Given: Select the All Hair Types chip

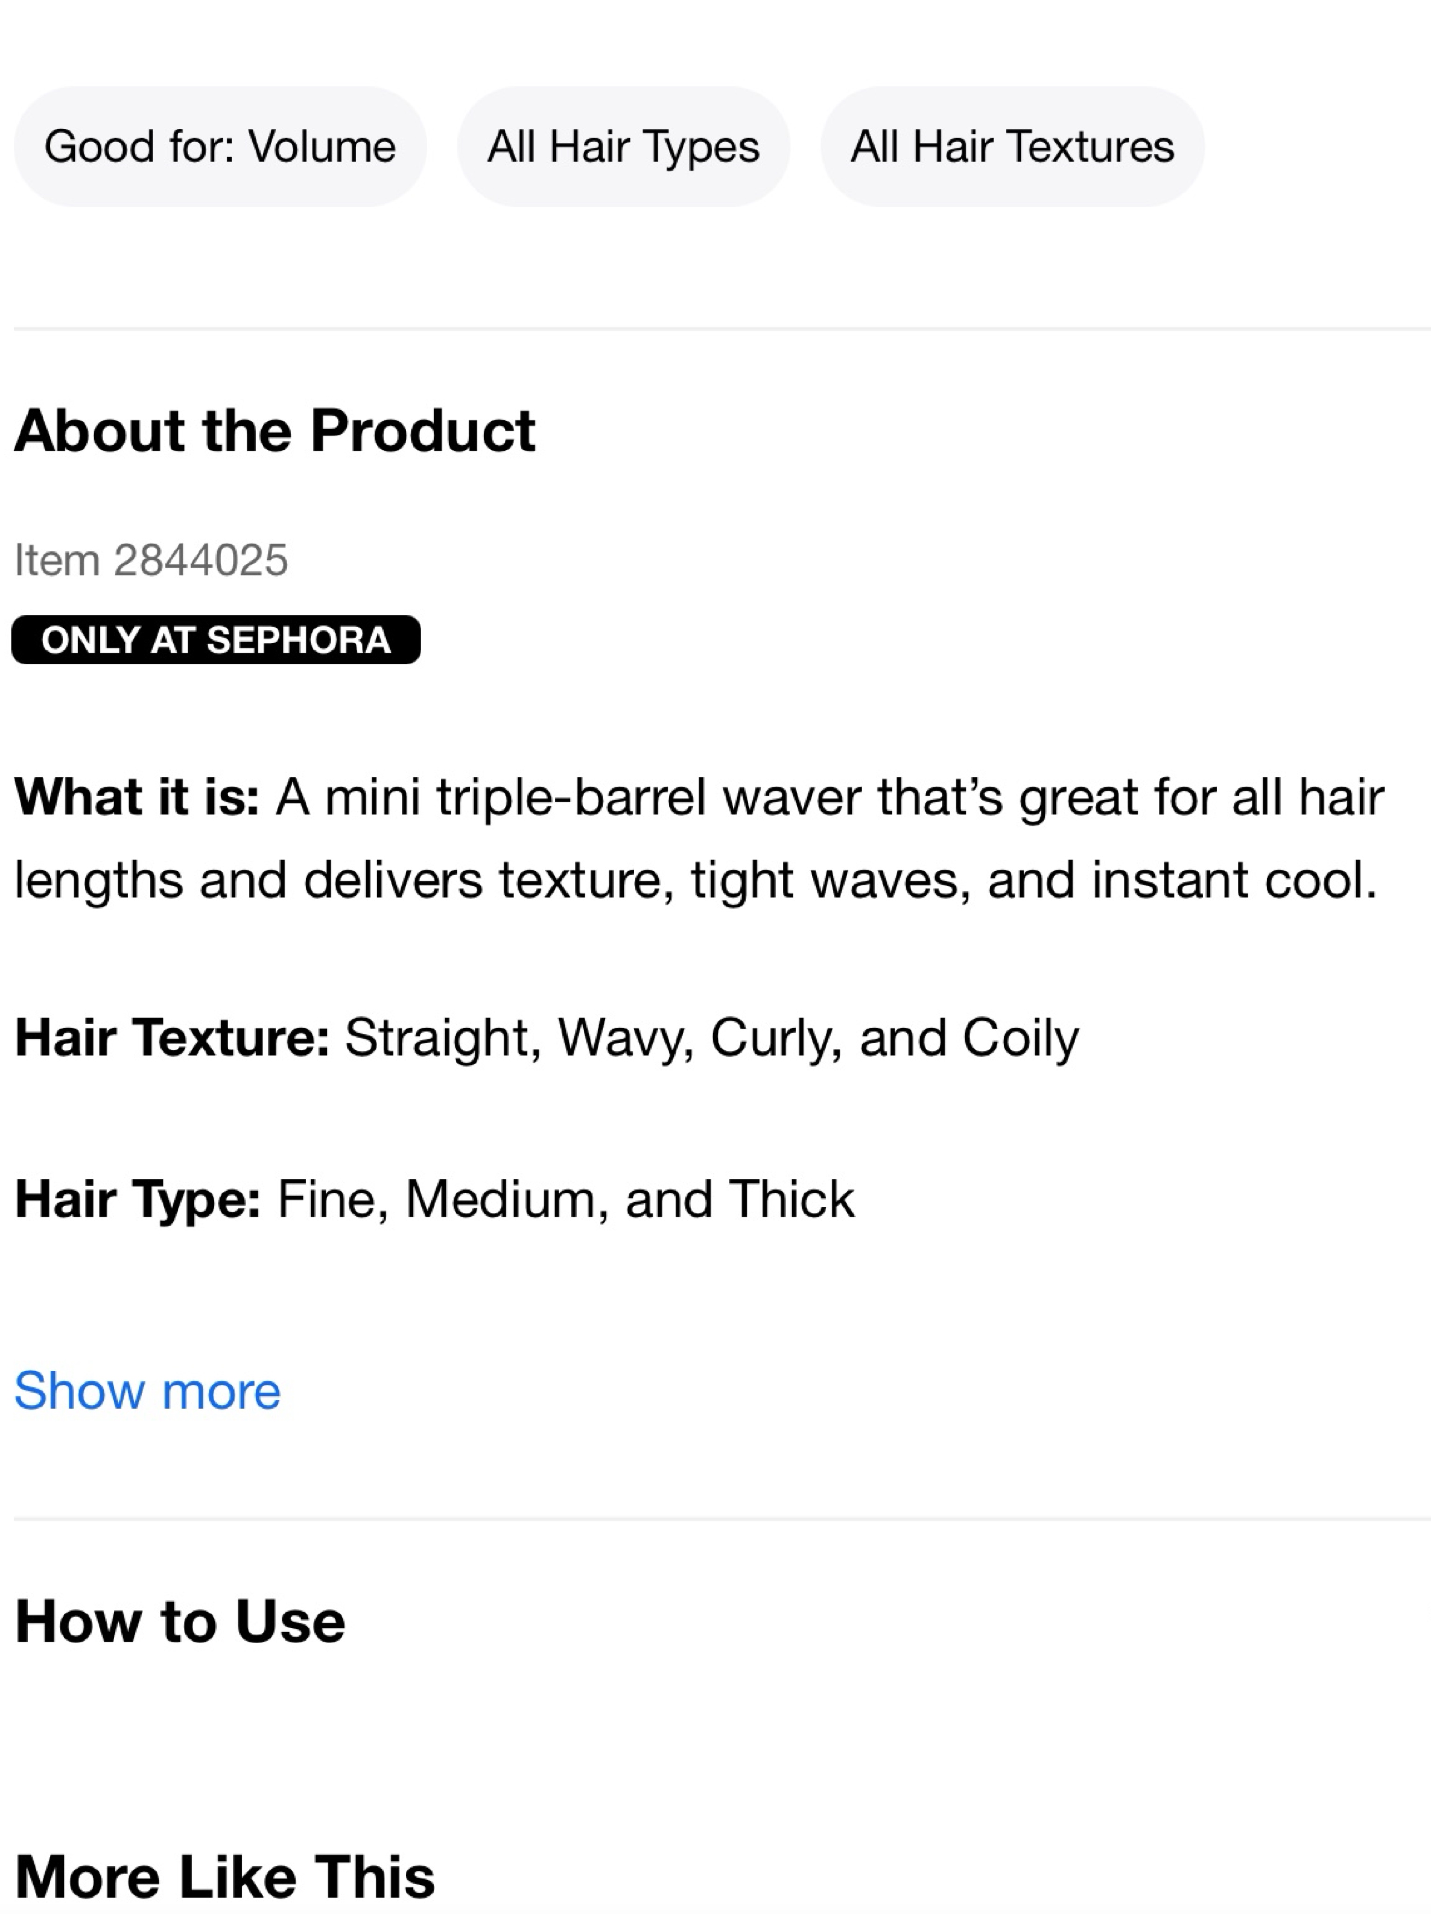Looking at the screenshot, I should pyautogui.click(x=623, y=146).
